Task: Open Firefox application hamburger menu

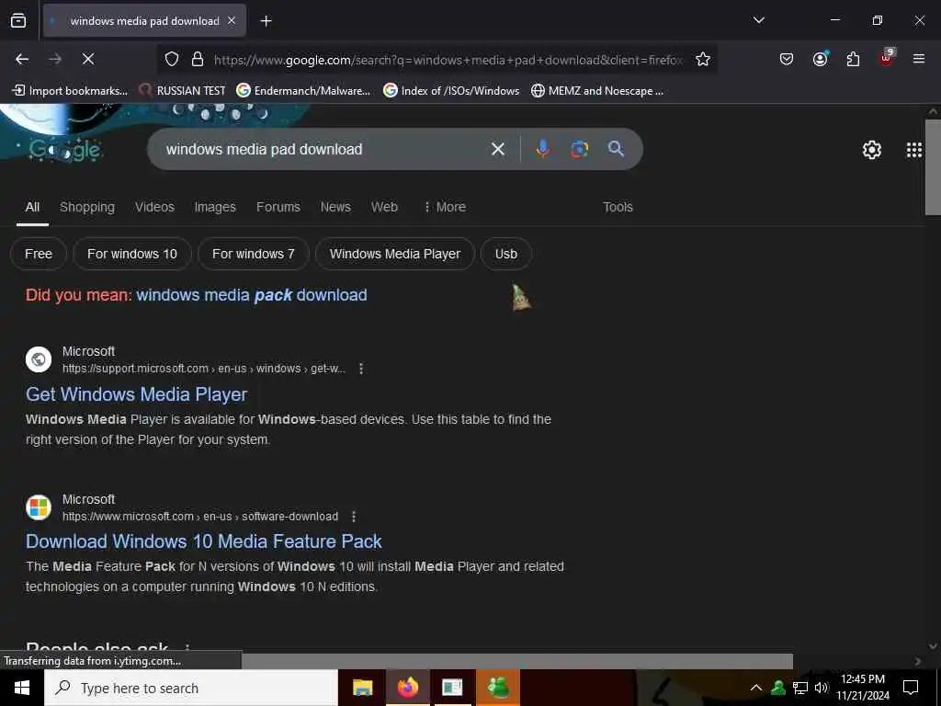Action: coord(919,59)
